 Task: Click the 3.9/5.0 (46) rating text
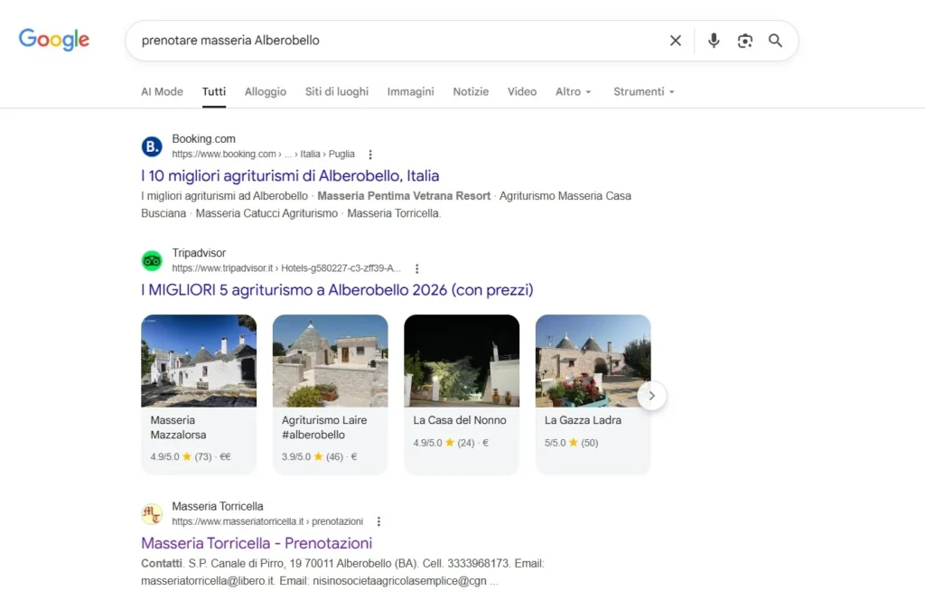click(x=319, y=456)
